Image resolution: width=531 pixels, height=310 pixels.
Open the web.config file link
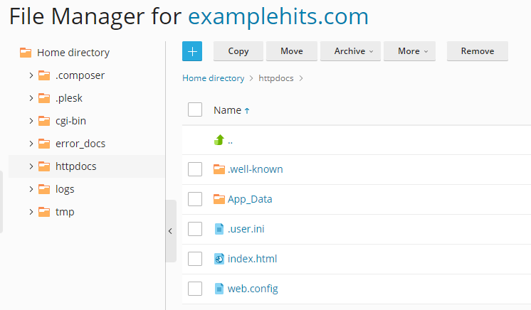(x=253, y=289)
